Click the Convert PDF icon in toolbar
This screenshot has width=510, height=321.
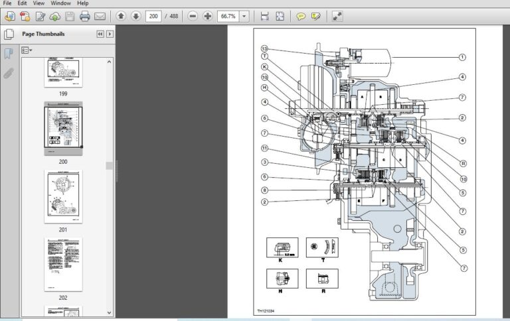click(25, 16)
